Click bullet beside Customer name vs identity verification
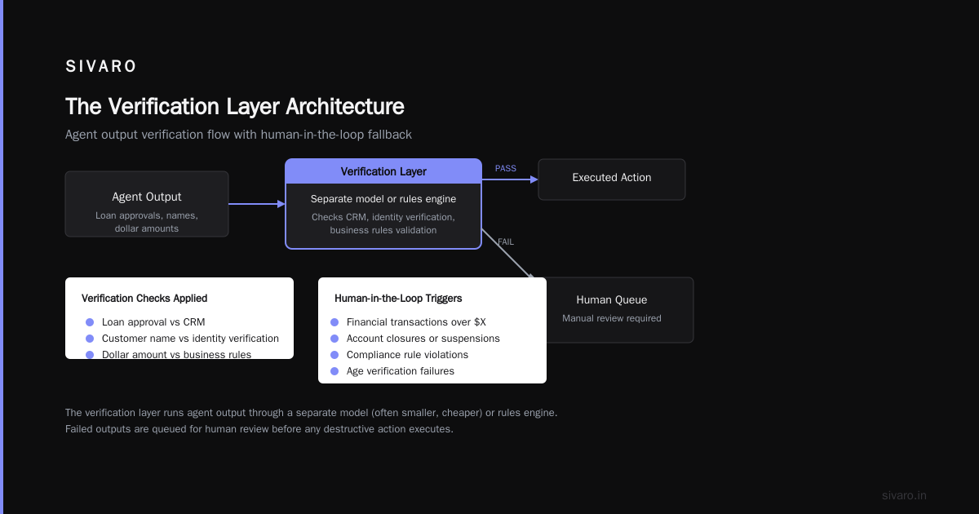The width and height of the screenshot is (979, 514). point(90,339)
